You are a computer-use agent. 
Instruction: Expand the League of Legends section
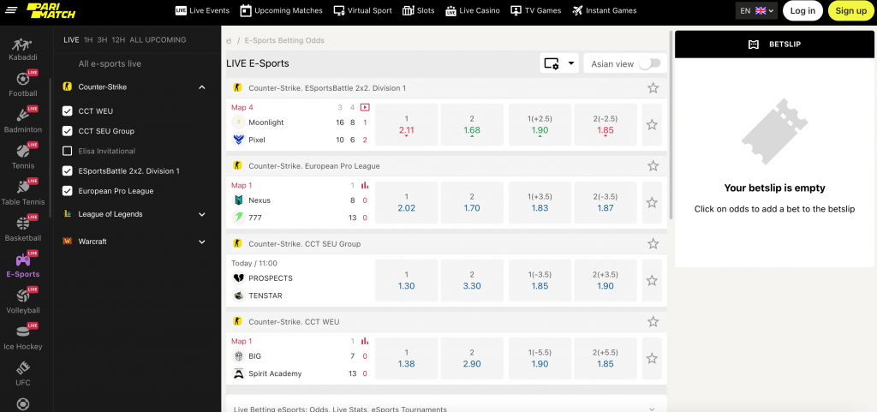pos(202,214)
